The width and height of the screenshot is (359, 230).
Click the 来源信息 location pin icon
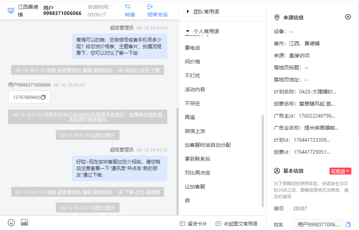click(277, 18)
